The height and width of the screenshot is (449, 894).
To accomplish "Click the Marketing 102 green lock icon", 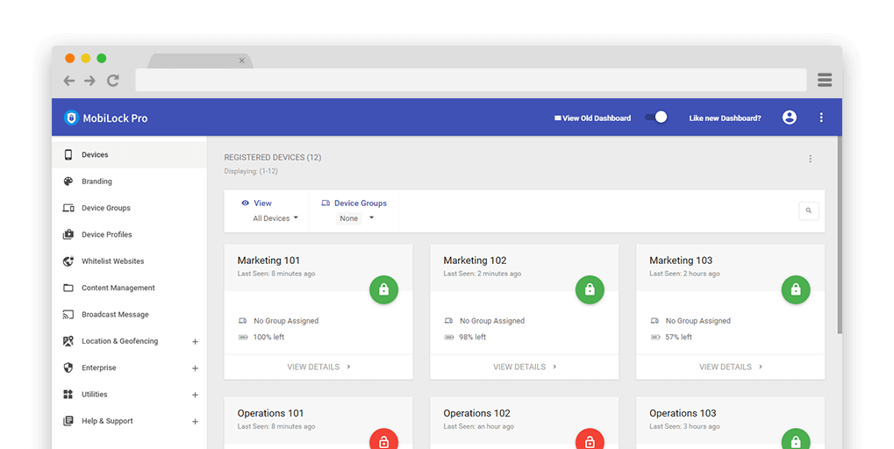I will [590, 289].
